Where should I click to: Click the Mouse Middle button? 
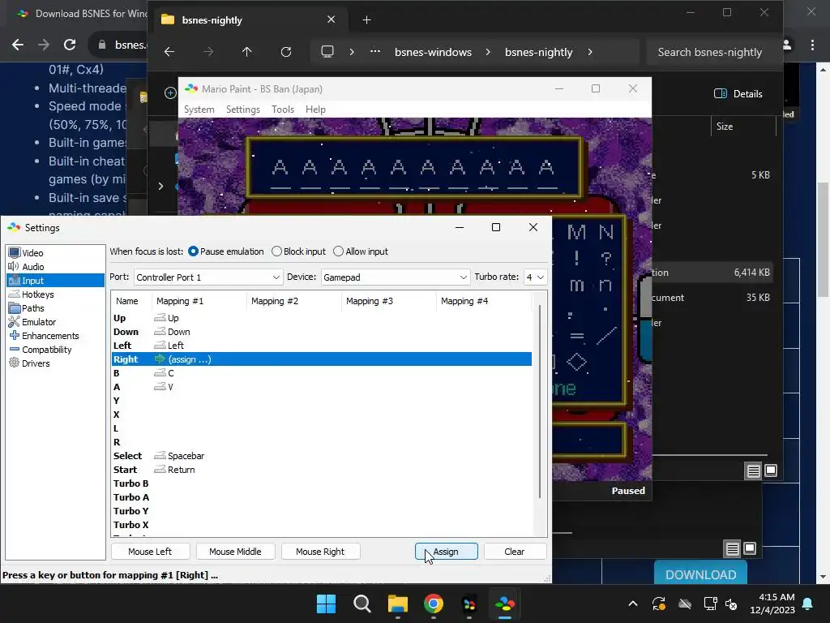[235, 552]
